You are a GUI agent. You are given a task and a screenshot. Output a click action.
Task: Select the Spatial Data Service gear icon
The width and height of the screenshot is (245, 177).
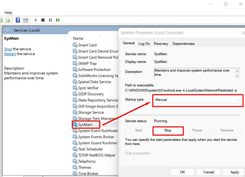75,82
